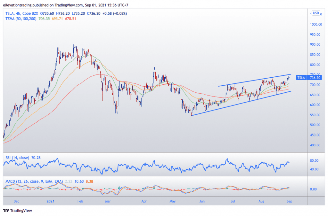Viewport: 328px width, 216px height.
Task: Click the May label on time axis
Action: coord(173,201)
